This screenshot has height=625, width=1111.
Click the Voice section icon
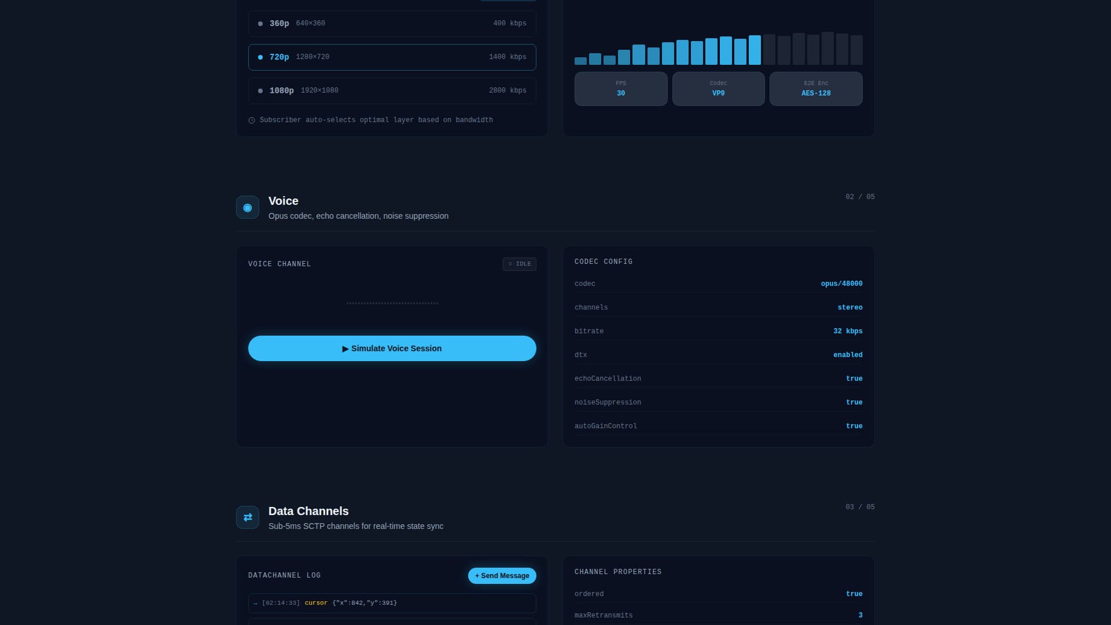[x=248, y=207]
